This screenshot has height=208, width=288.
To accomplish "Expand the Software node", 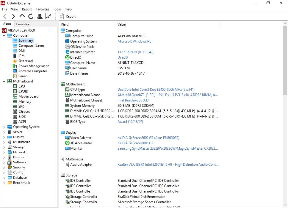I will pyautogui.click(x=4, y=162).
